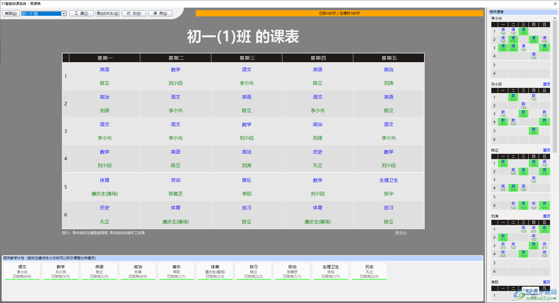Click the 生理卫生 teaching plan block
560x303 pixels.
point(331,271)
